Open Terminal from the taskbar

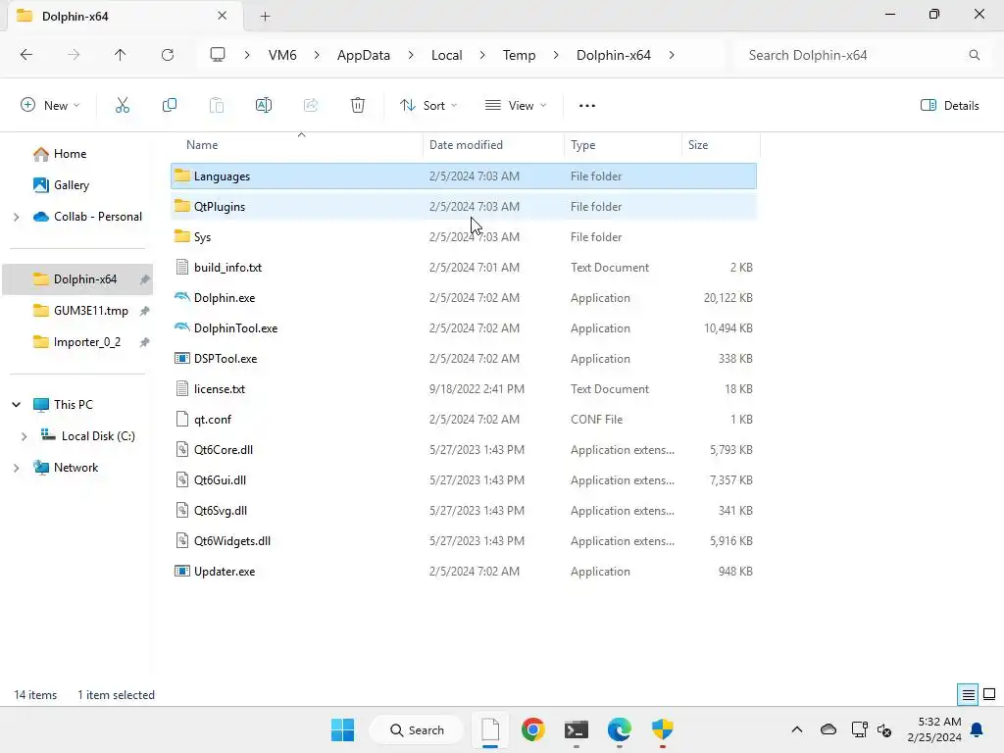pyautogui.click(x=577, y=729)
